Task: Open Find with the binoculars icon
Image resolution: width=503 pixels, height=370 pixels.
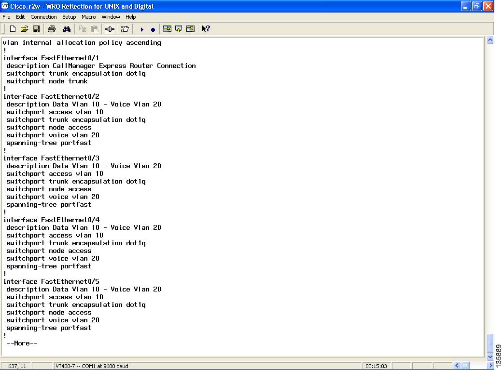Action: [x=67, y=29]
